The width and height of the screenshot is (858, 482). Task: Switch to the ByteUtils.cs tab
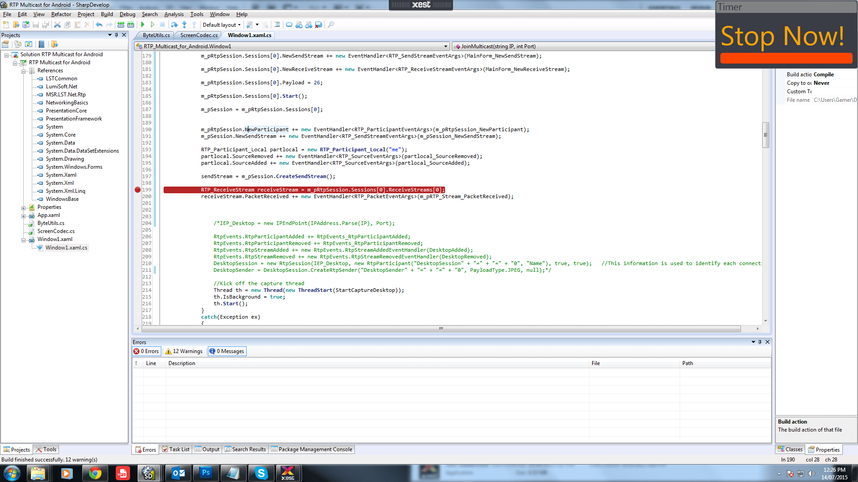[x=156, y=35]
